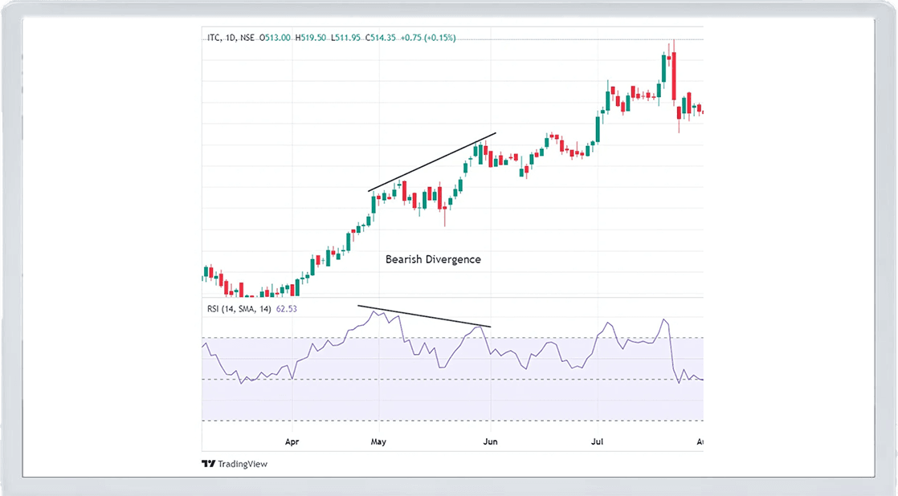The width and height of the screenshot is (898, 496).
Task: Click the +0.75 (+0.15%) price change
Action: click(428, 38)
